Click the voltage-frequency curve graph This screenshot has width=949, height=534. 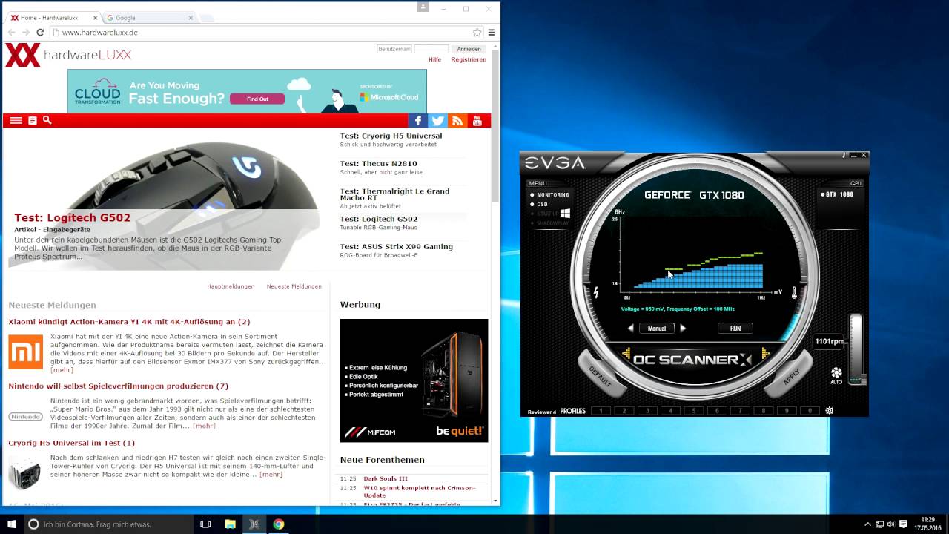(694, 252)
